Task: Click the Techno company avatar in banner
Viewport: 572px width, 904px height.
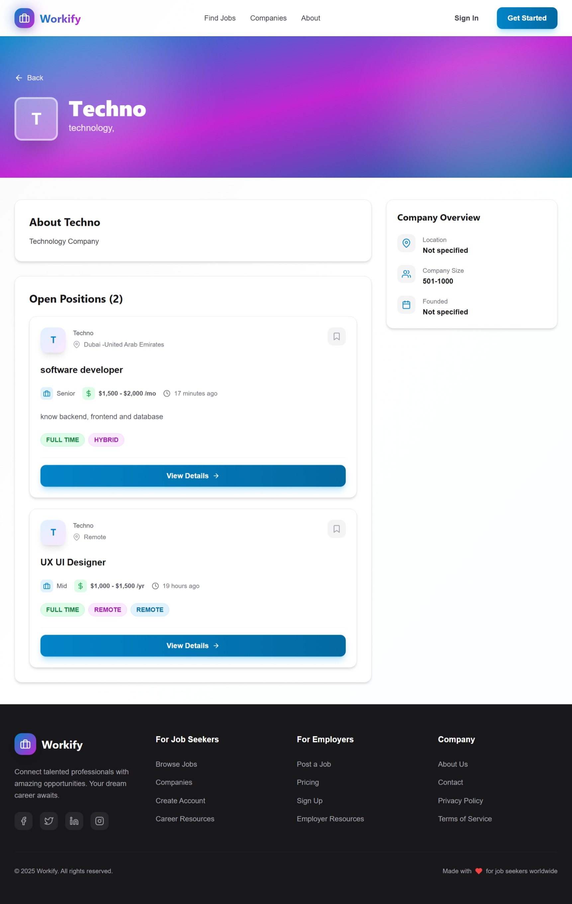Action: coord(36,119)
